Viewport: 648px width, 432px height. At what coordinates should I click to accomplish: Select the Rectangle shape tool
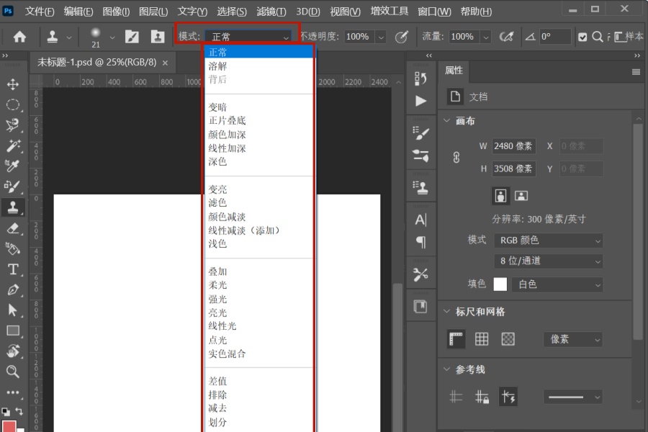[13, 330]
